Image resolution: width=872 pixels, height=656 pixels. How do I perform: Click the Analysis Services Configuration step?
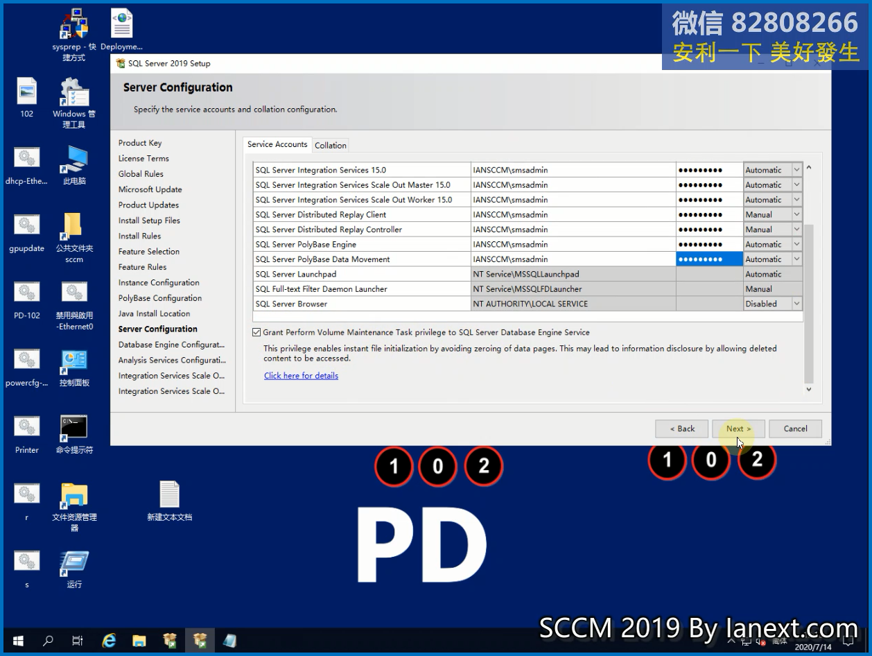(172, 361)
